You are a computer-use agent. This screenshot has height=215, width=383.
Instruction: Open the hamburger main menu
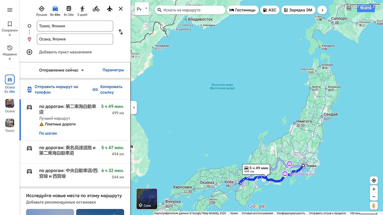(10, 10)
